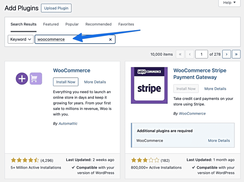Viewport: 244px width, 182px height.
Task: Open the Recommended plugins tab
Action: coord(98,24)
